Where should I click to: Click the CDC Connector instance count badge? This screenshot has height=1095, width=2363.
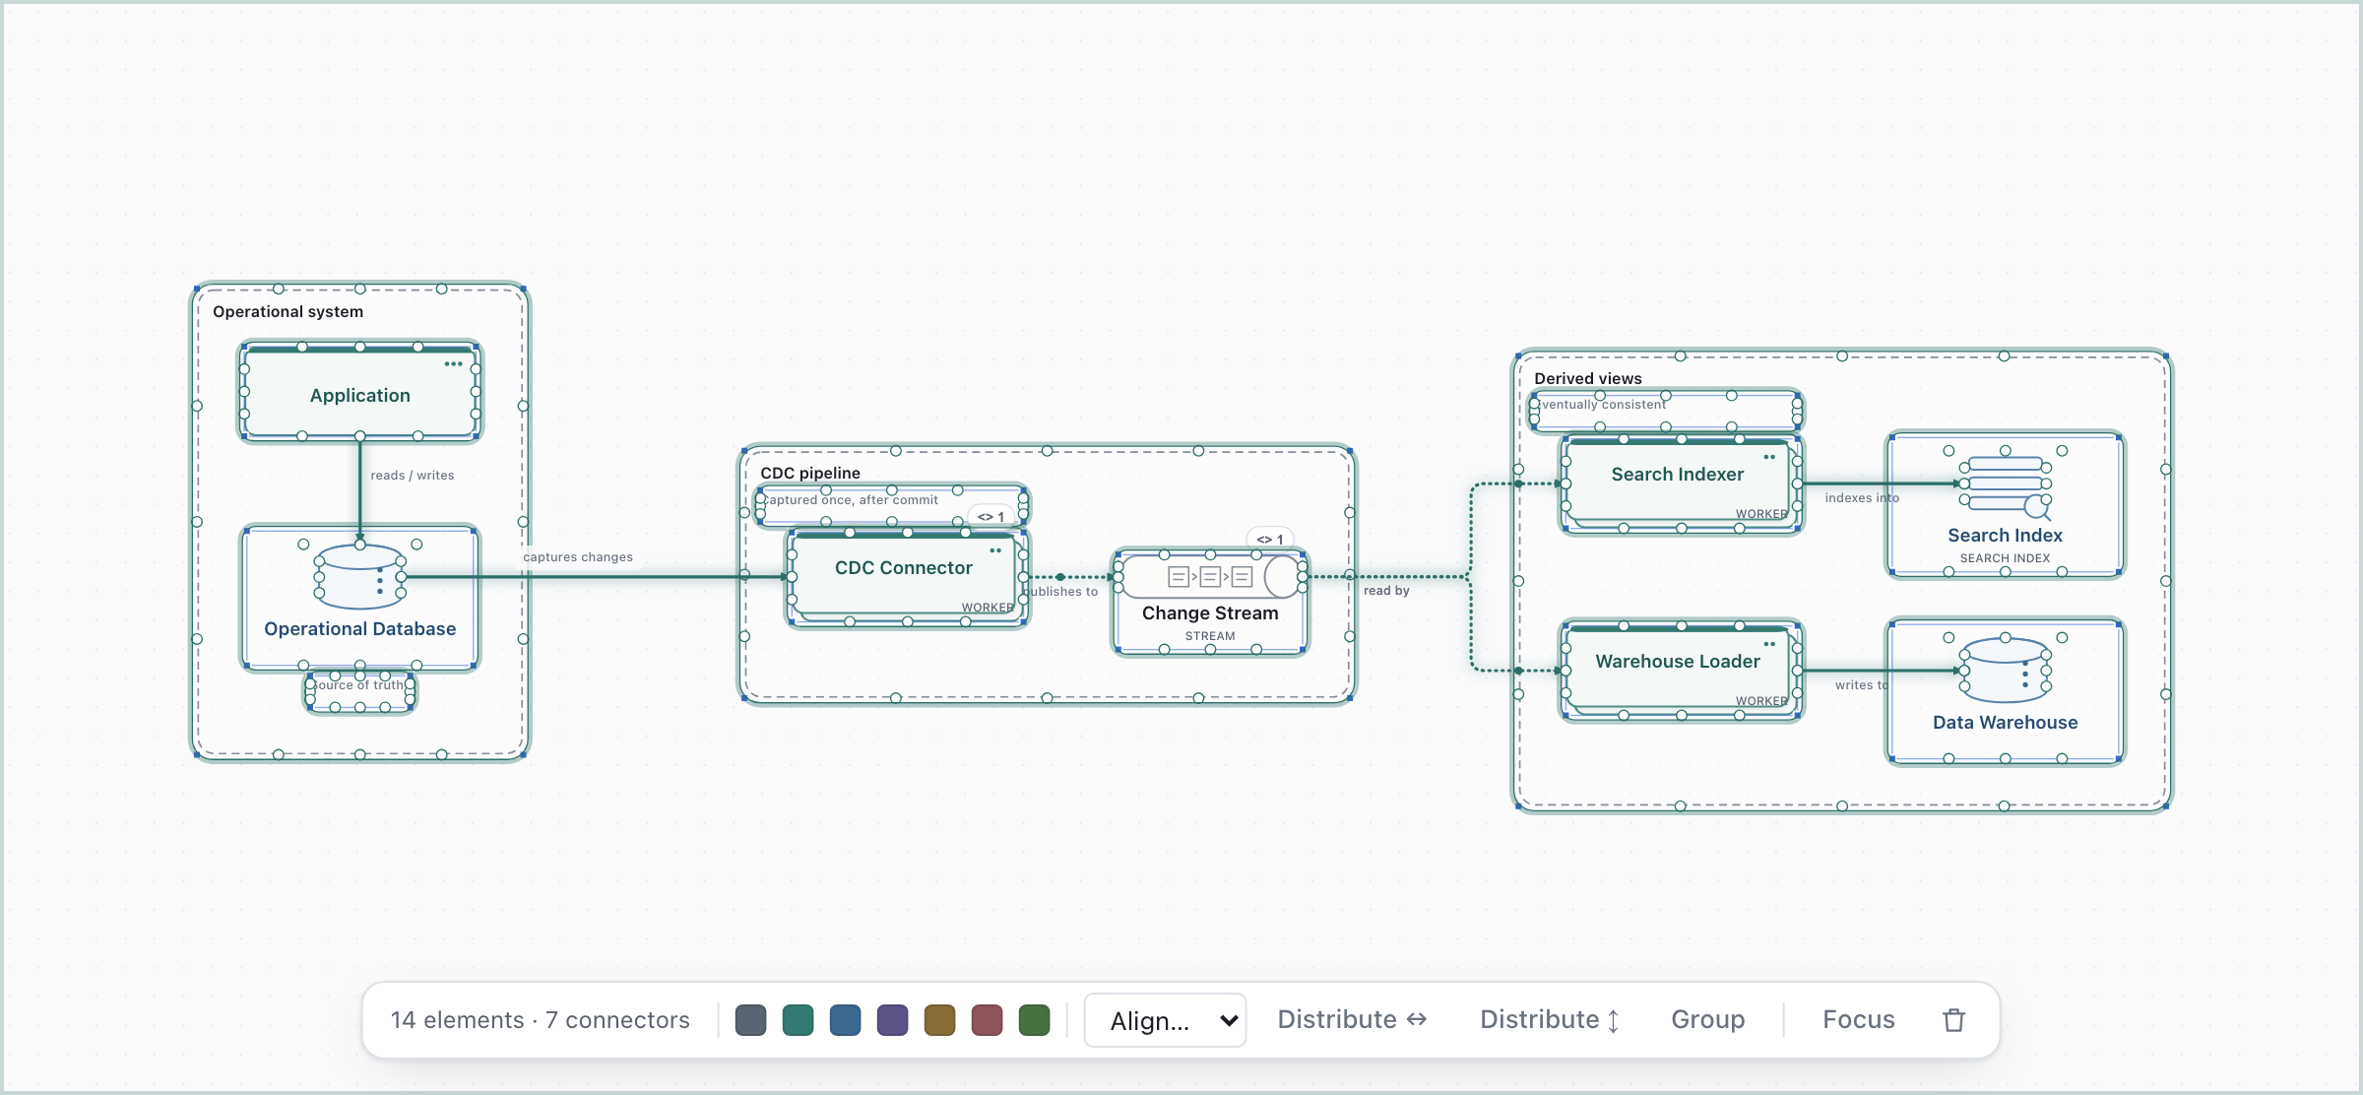(x=991, y=517)
